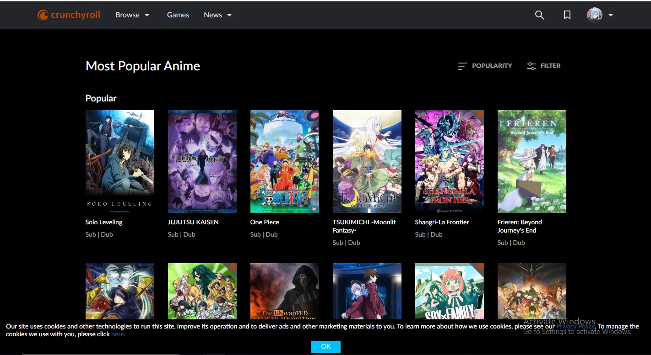Open the Filter panel
This screenshot has width=651, height=355.
544,66
